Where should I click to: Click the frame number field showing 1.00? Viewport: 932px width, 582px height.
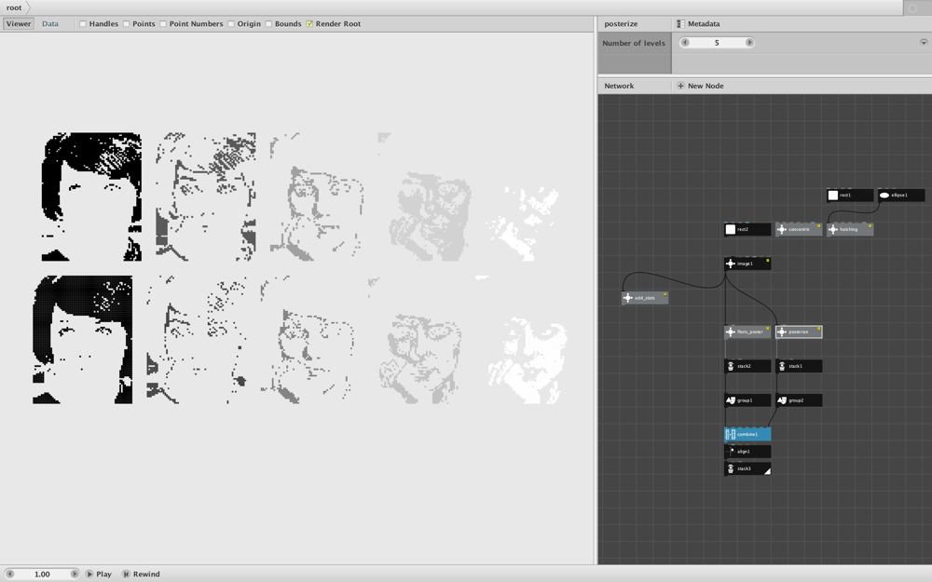pos(42,575)
